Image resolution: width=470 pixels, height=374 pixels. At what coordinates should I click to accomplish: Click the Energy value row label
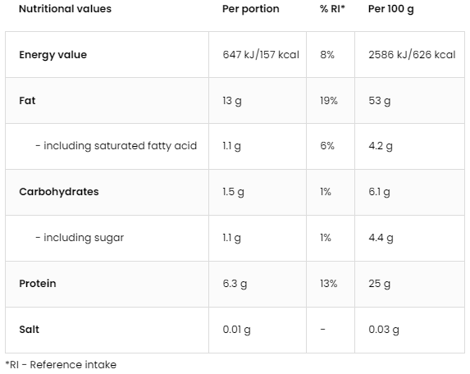coord(53,55)
